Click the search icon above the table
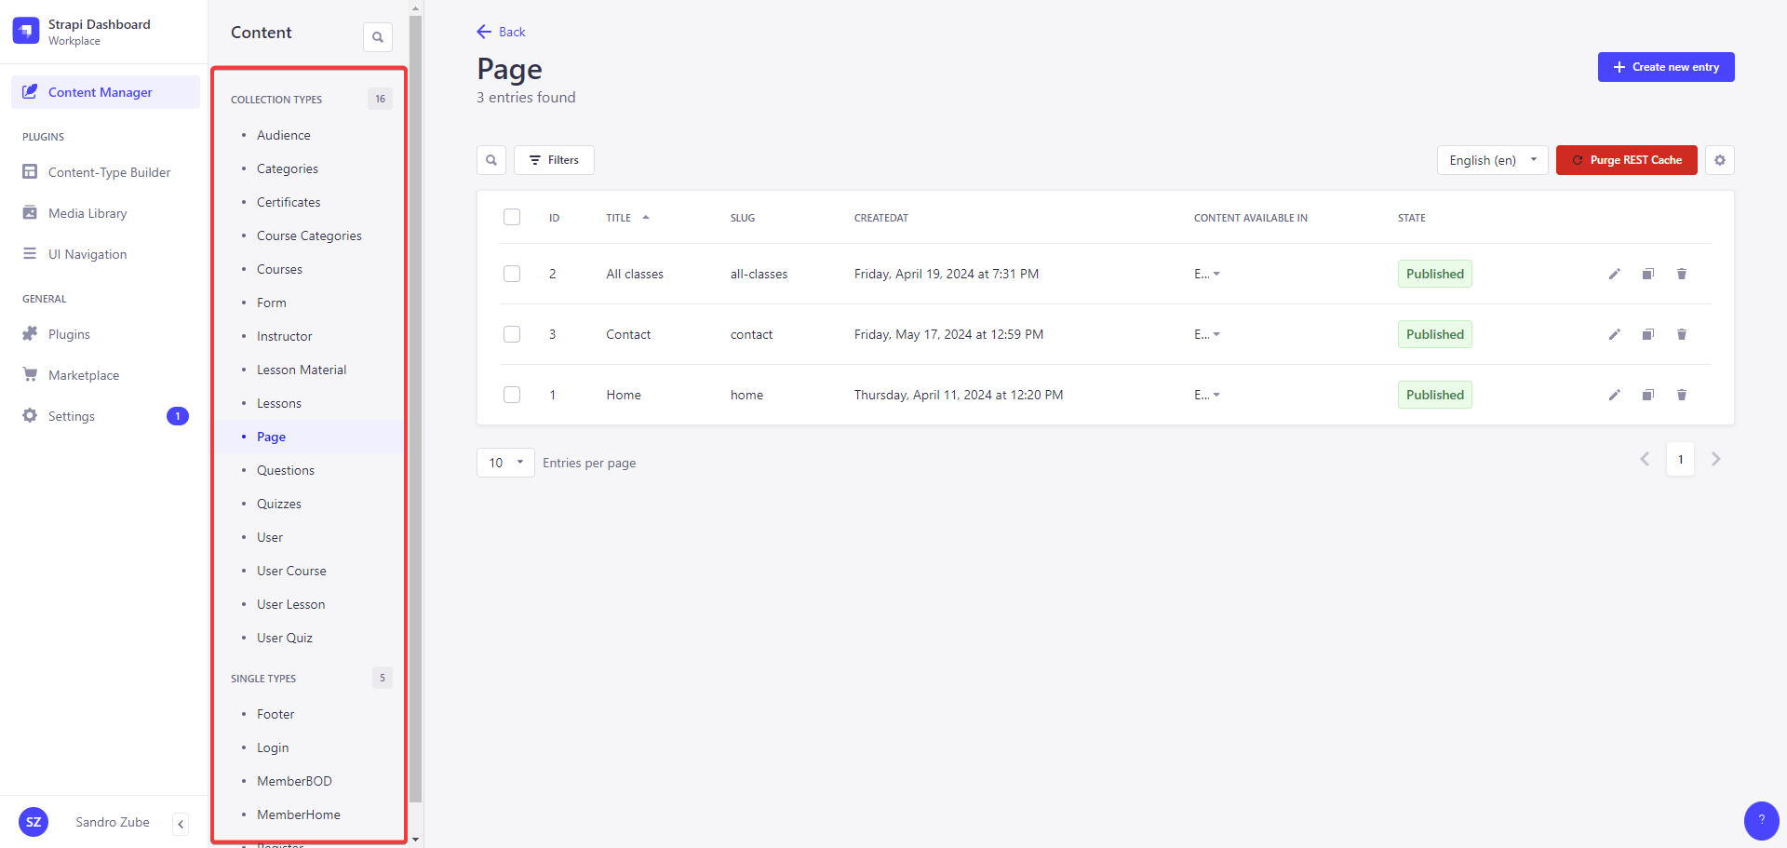The image size is (1787, 848). 491,160
